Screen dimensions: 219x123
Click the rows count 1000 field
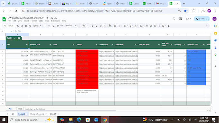click(20, 109)
